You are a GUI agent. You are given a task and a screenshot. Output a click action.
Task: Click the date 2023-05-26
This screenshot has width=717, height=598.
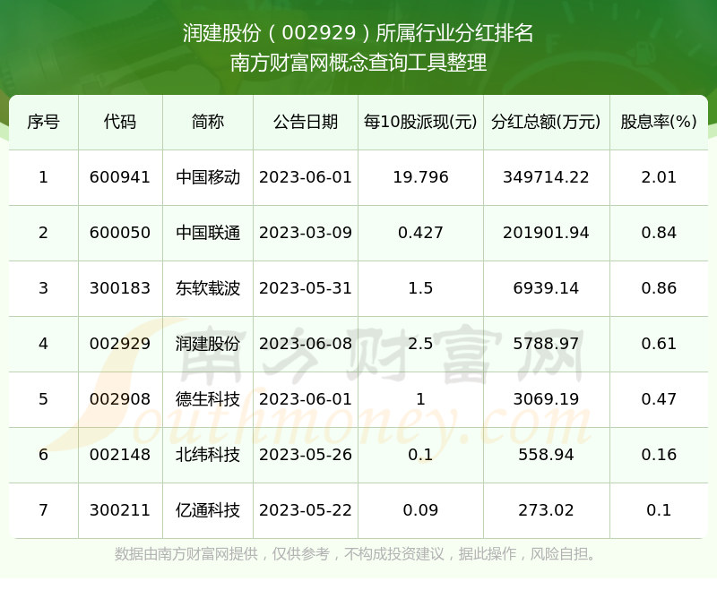tap(306, 455)
